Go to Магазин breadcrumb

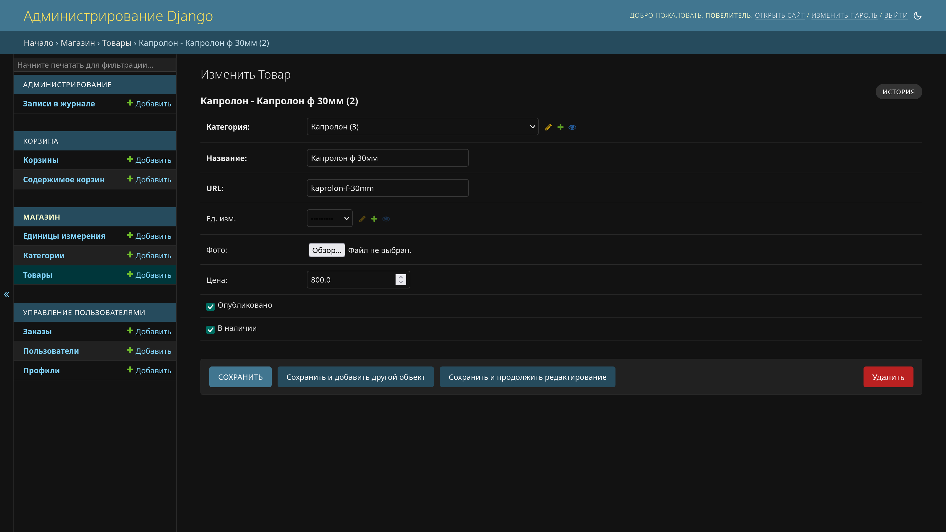tap(78, 43)
